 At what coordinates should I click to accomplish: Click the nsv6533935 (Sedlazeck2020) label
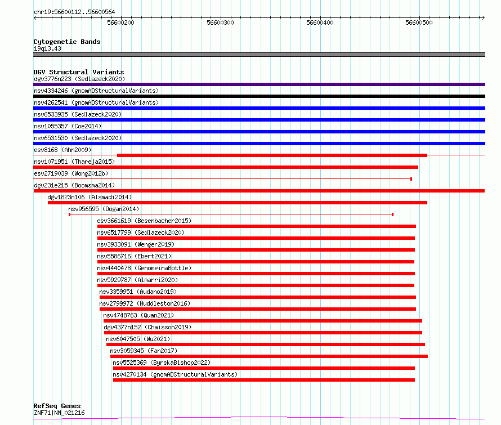pos(78,114)
